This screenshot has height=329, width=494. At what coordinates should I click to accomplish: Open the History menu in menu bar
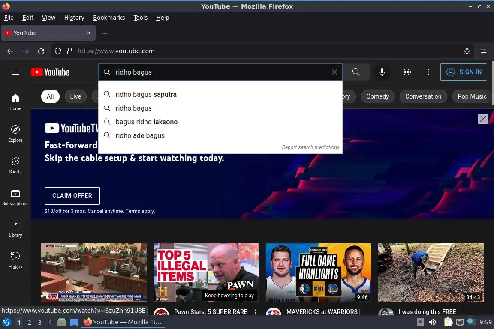coord(74,18)
